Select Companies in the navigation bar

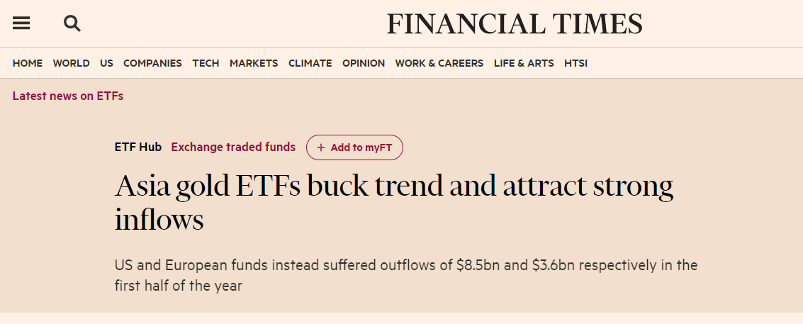[x=152, y=63]
